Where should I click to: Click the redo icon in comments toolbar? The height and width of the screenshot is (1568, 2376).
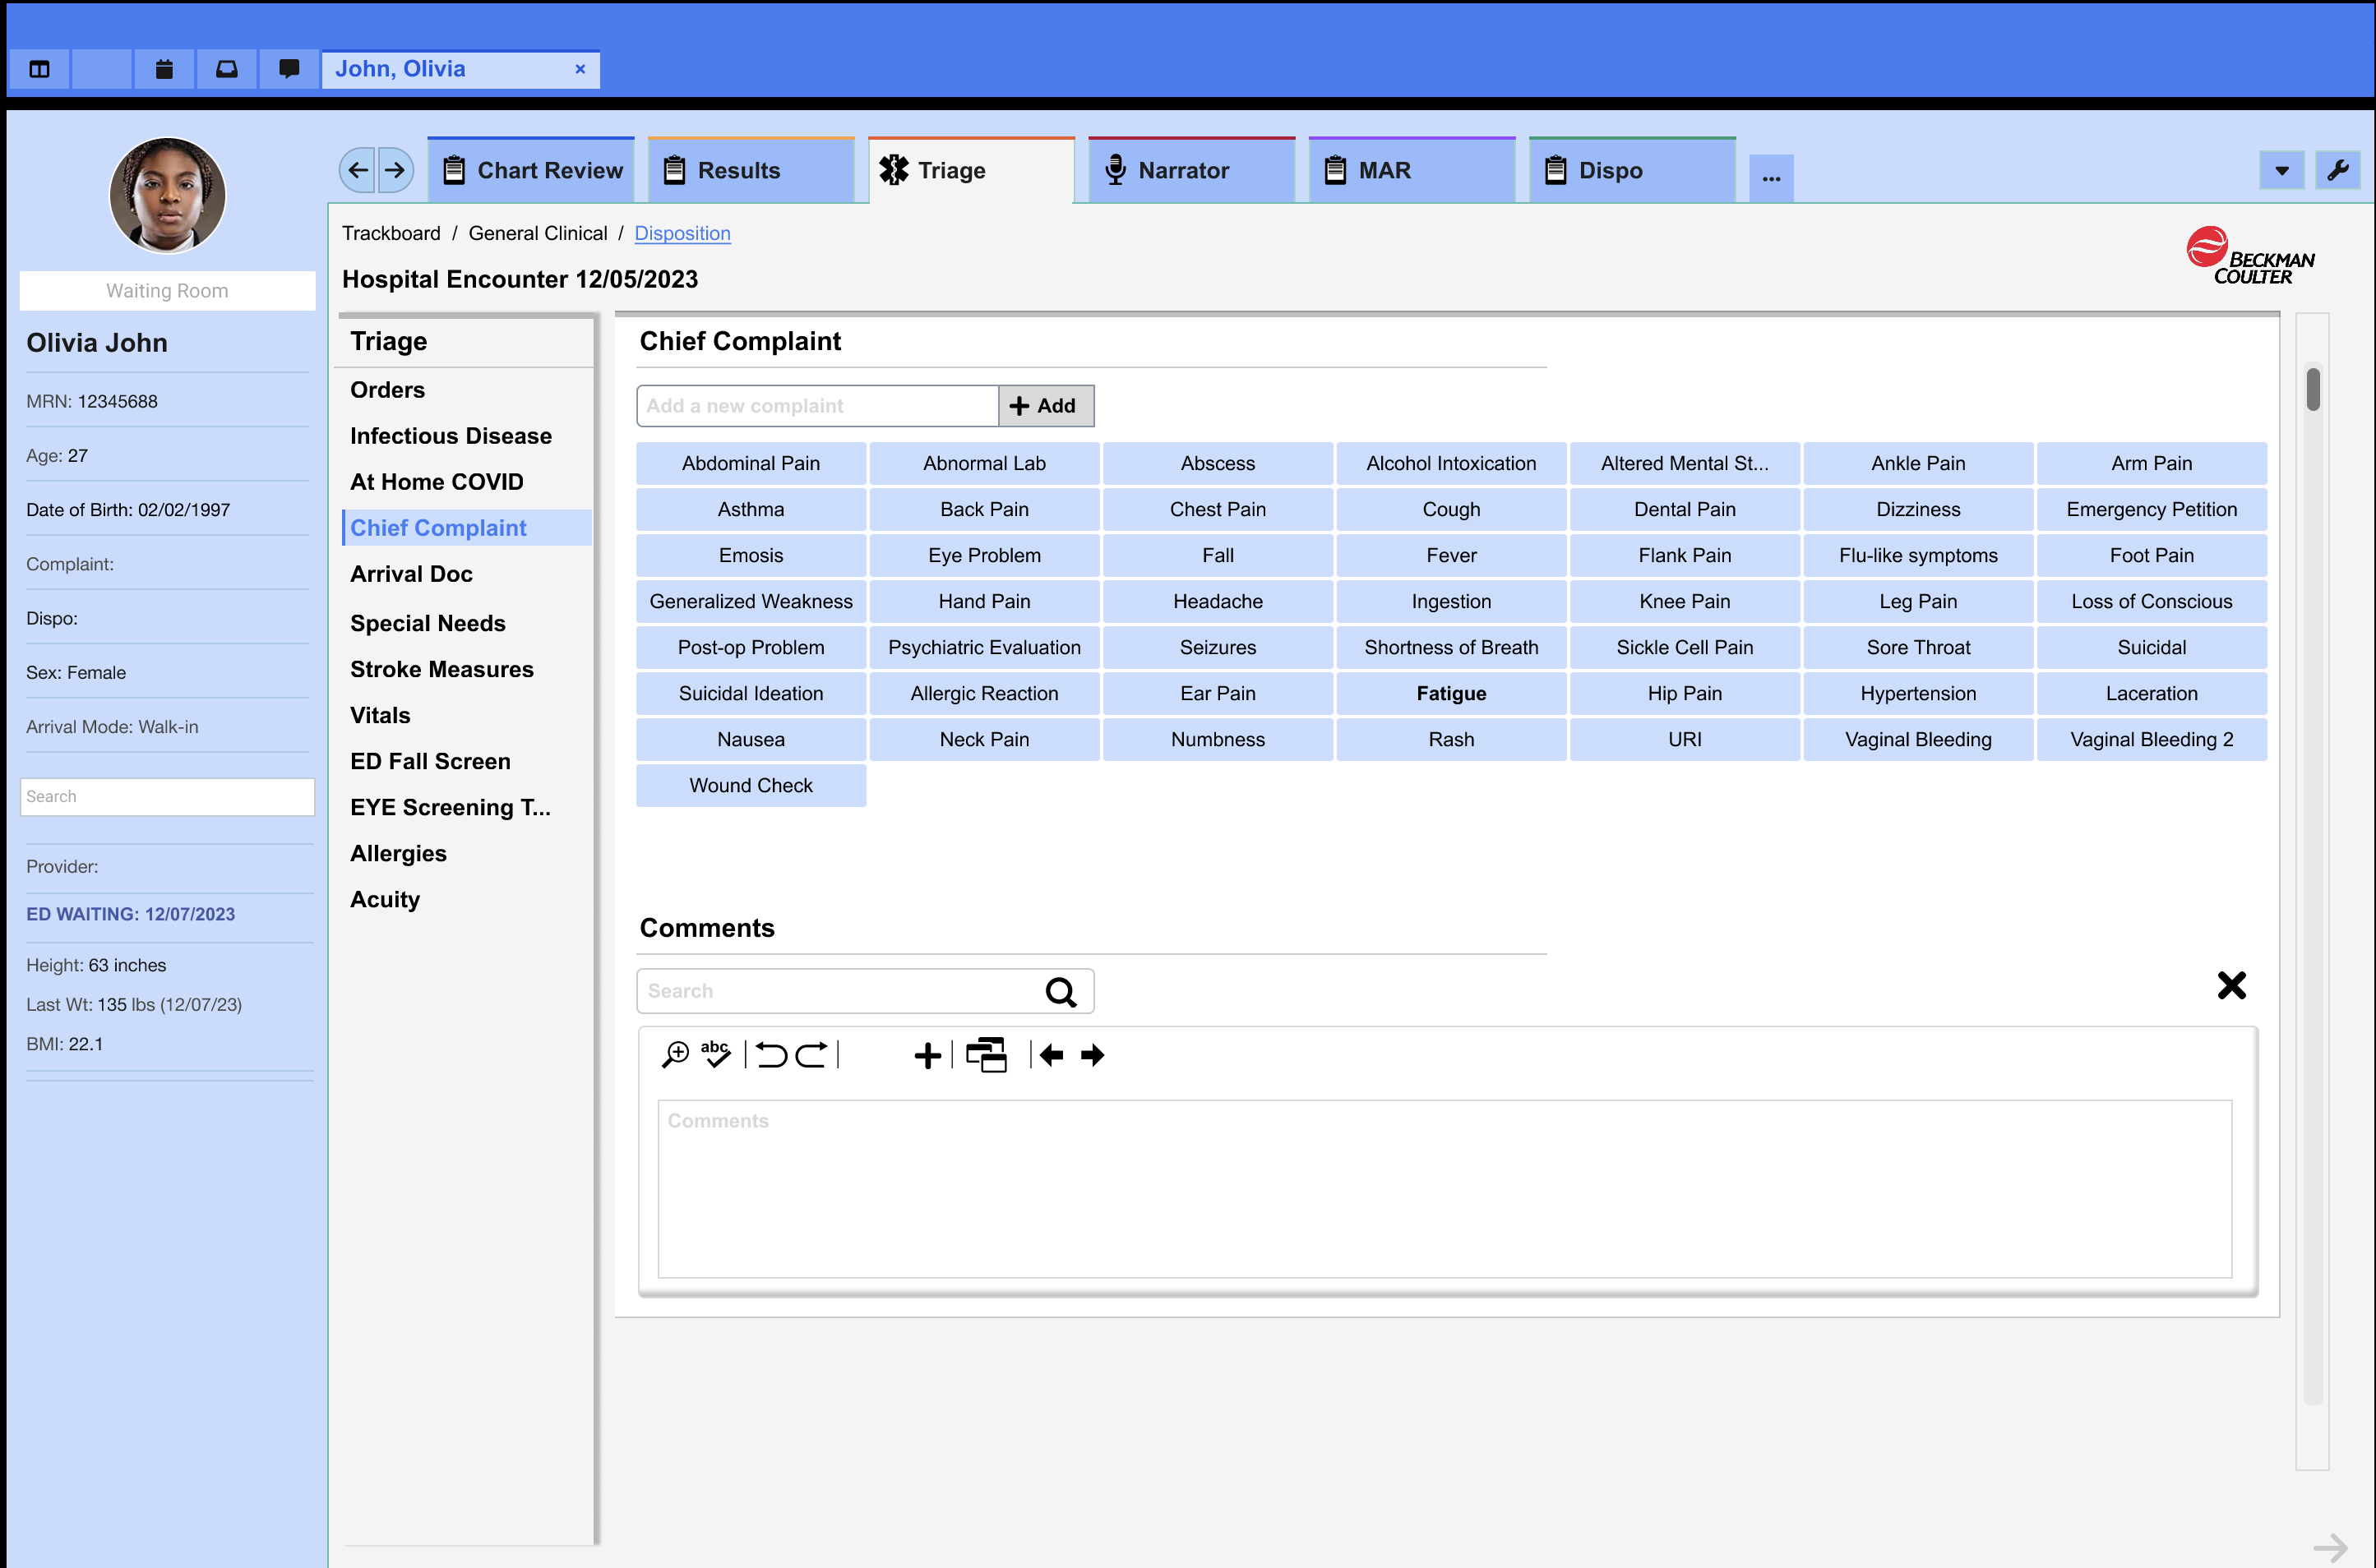pos(811,1055)
